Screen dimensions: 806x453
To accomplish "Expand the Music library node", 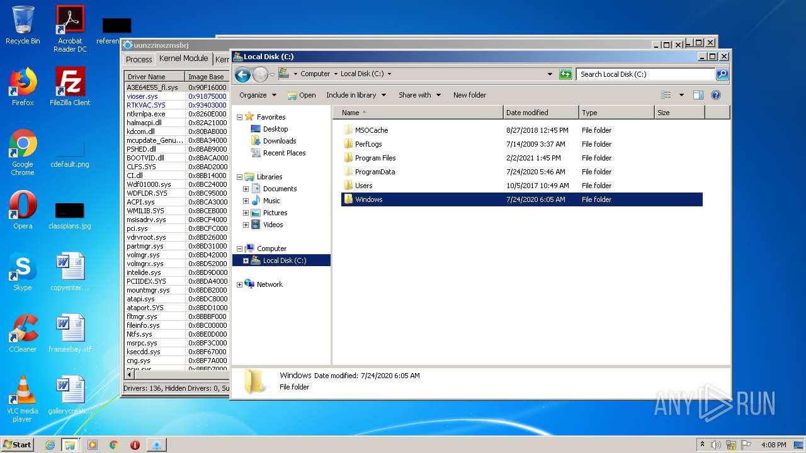I will [246, 201].
